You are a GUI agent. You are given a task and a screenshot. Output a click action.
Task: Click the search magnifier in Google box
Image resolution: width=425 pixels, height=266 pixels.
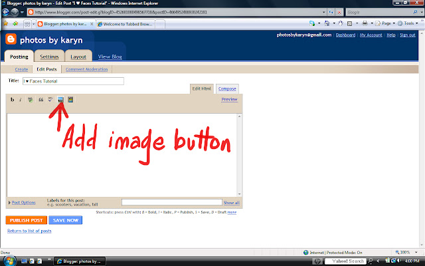[x=415, y=12]
